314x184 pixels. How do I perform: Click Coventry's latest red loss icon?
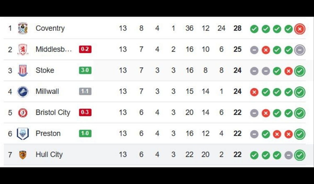300,29
